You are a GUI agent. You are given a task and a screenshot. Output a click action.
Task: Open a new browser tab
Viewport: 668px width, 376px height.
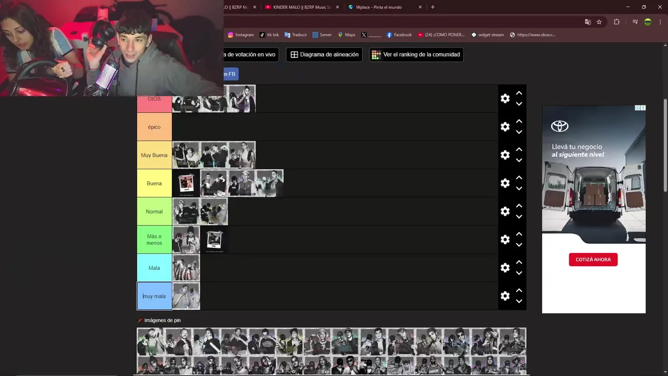[433, 7]
